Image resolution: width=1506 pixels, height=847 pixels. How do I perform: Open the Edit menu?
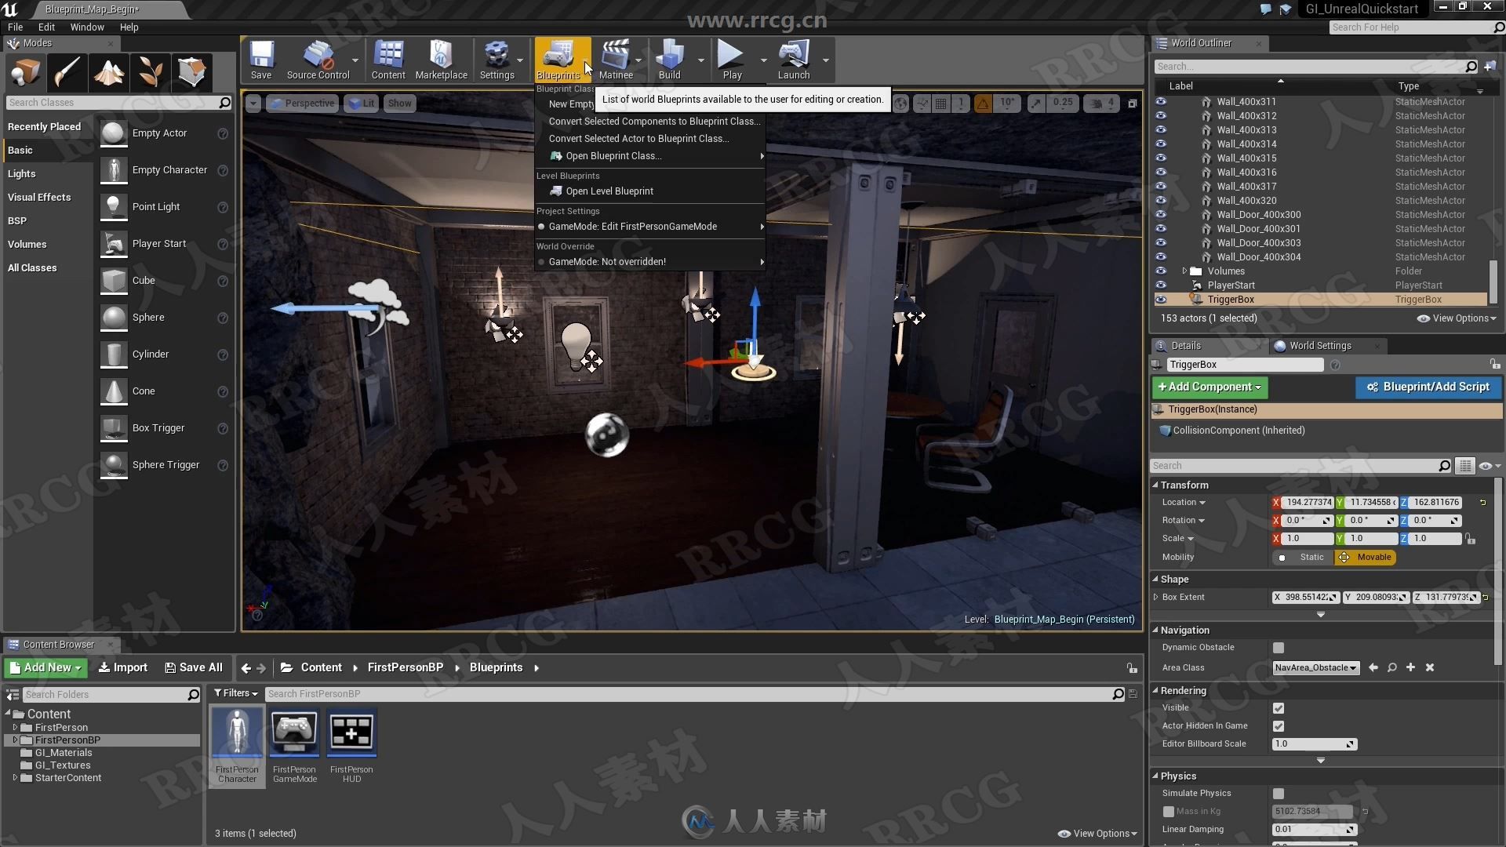(46, 27)
